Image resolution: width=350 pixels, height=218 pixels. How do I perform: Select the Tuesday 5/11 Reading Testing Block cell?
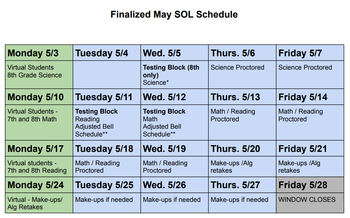click(107, 123)
